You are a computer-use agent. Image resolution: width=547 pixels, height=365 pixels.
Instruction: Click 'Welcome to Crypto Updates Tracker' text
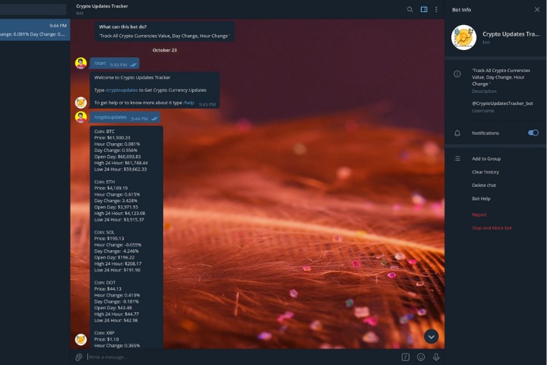132,78
